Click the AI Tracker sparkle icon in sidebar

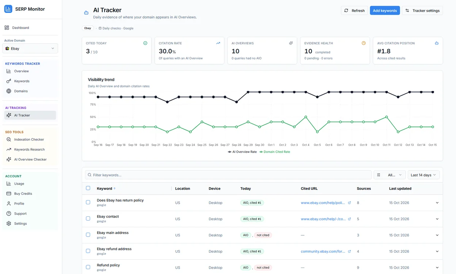coord(9,115)
